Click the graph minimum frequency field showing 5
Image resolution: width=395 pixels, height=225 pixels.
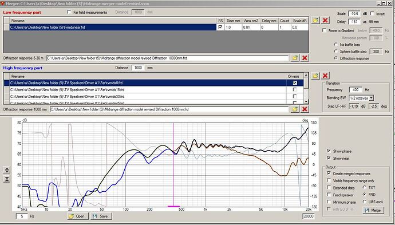(x=22, y=216)
